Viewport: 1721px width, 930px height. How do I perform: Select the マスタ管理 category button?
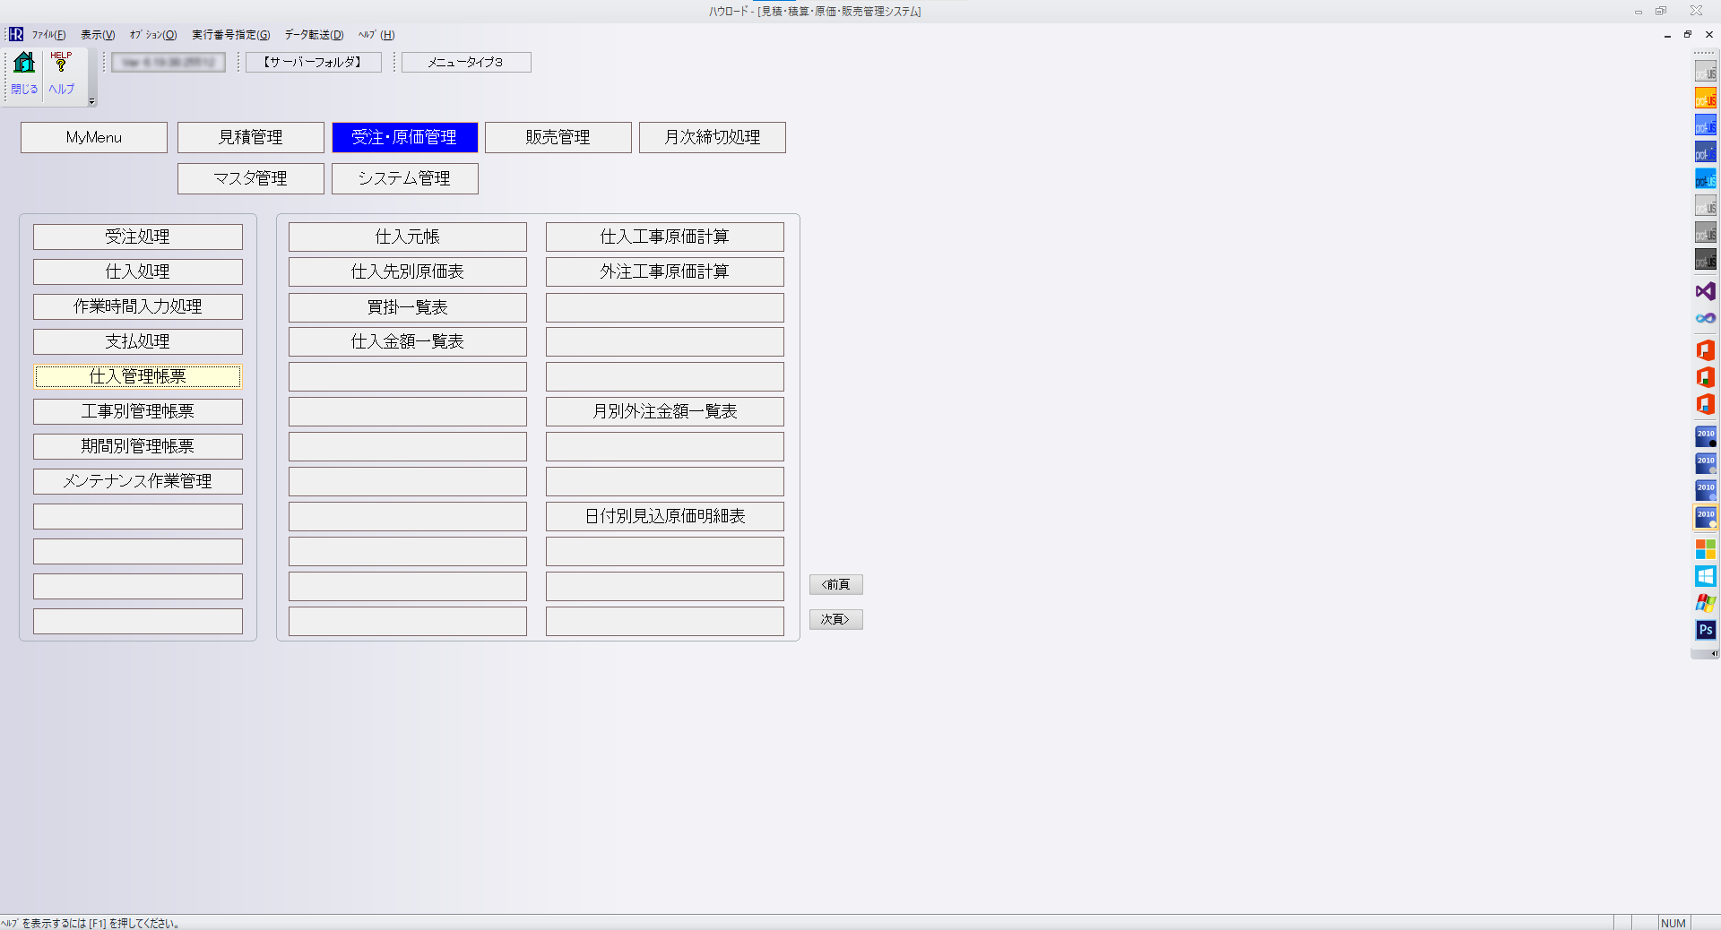[x=250, y=178]
